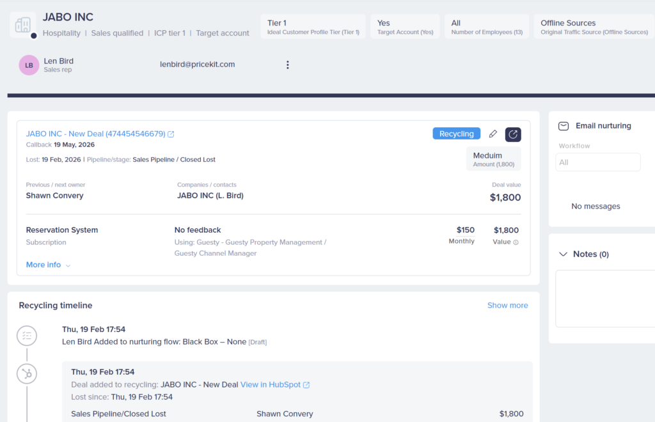Image resolution: width=655 pixels, height=422 pixels.
Task: Open the JABO INC - New Deal link
Action: (95, 134)
